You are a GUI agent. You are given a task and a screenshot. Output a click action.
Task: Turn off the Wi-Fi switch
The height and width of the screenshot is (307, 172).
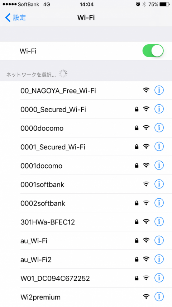pyautogui.click(x=153, y=51)
